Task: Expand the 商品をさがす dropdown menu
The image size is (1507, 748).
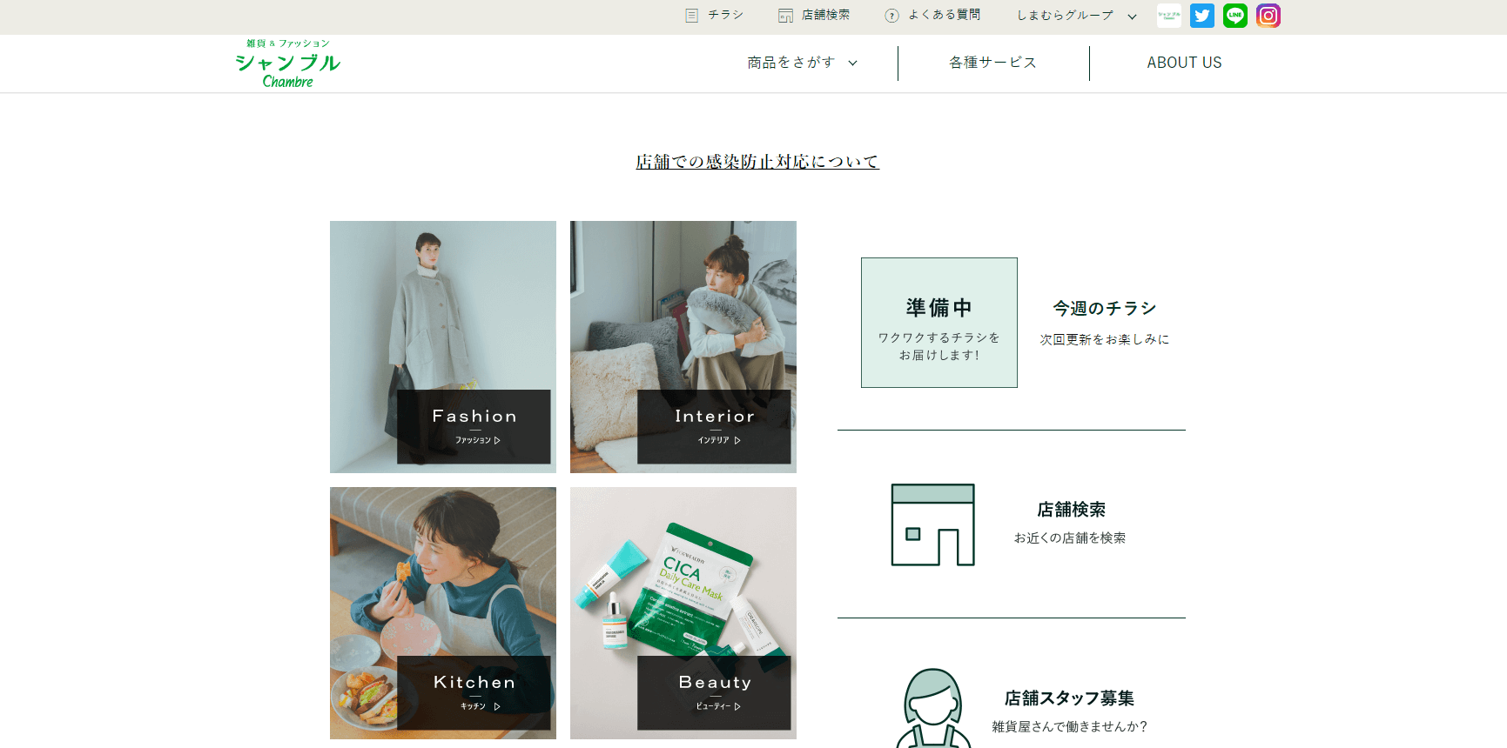Action: click(802, 63)
